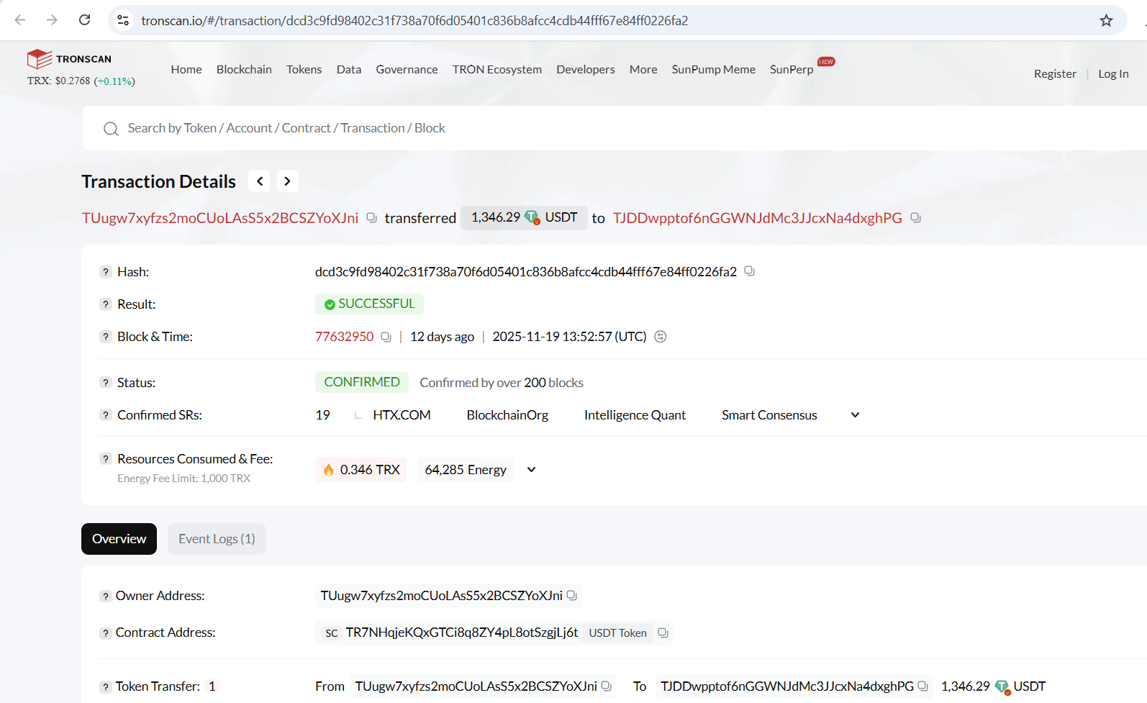1147x703 pixels.
Task: Open the TR7NHqjeKQxGTCi8q8ZY4pL8otSzgjLj6t contract address
Action: point(462,632)
